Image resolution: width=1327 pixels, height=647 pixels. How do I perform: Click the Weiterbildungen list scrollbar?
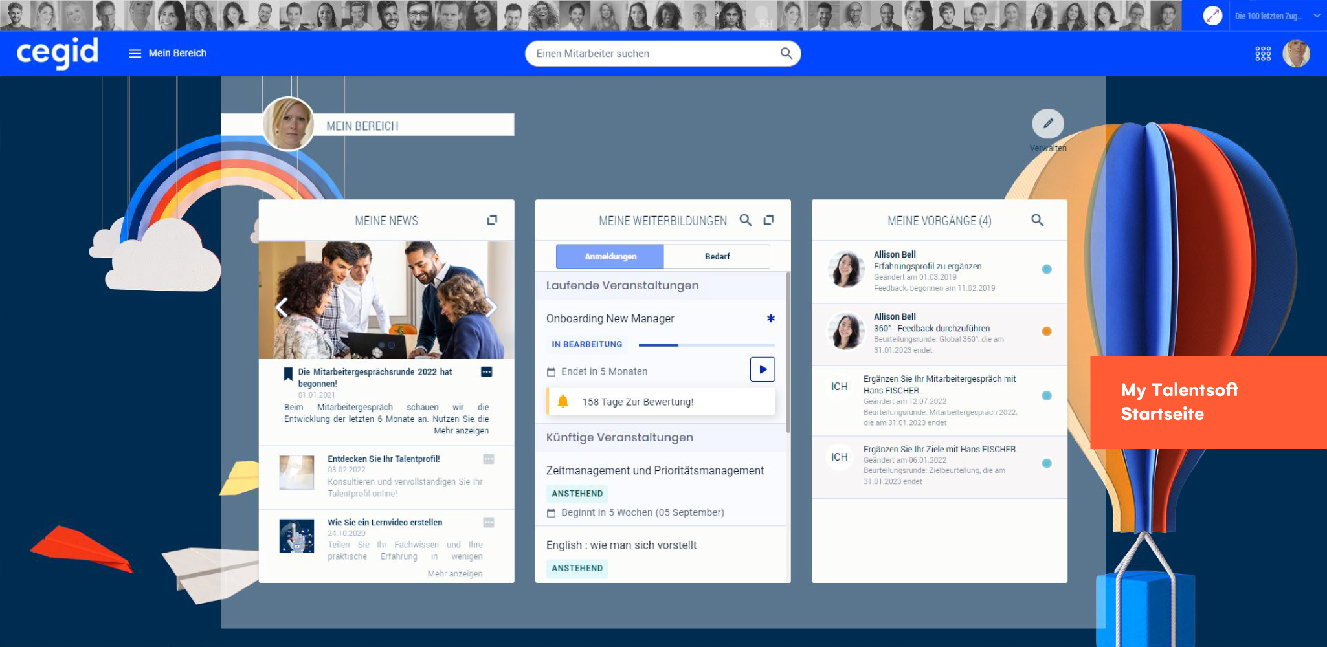click(788, 353)
